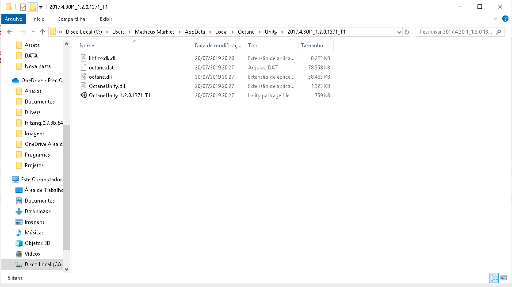This screenshot has height=287, width=512.
Task: Click the Documentos document icon under Este Computador
Action: click(19, 201)
